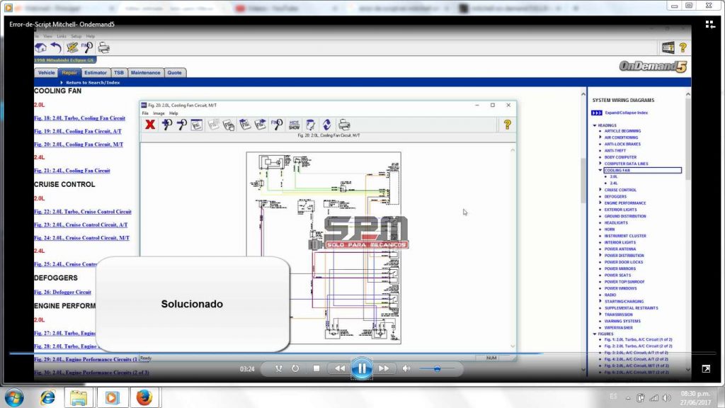Toggle the Hide/Show button in figure toolbar
The width and height of the screenshot is (725, 408).
294,125
